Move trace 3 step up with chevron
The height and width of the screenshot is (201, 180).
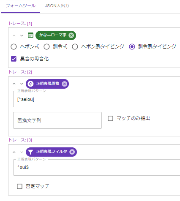click(14, 152)
